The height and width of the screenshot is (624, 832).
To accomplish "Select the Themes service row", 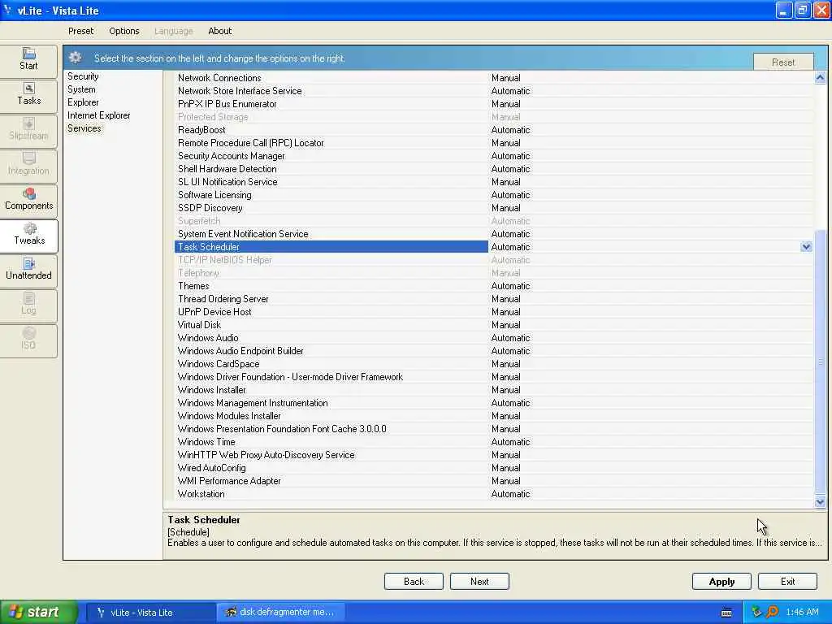I will click(x=493, y=286).
